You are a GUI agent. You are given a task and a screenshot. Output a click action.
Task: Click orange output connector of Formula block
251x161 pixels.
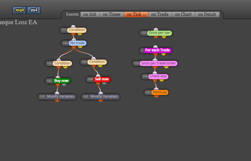(156, 96)
